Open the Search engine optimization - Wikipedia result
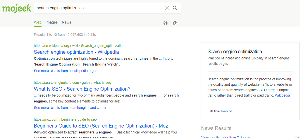This screenshot has width=300, height=138. click(76, 52)
